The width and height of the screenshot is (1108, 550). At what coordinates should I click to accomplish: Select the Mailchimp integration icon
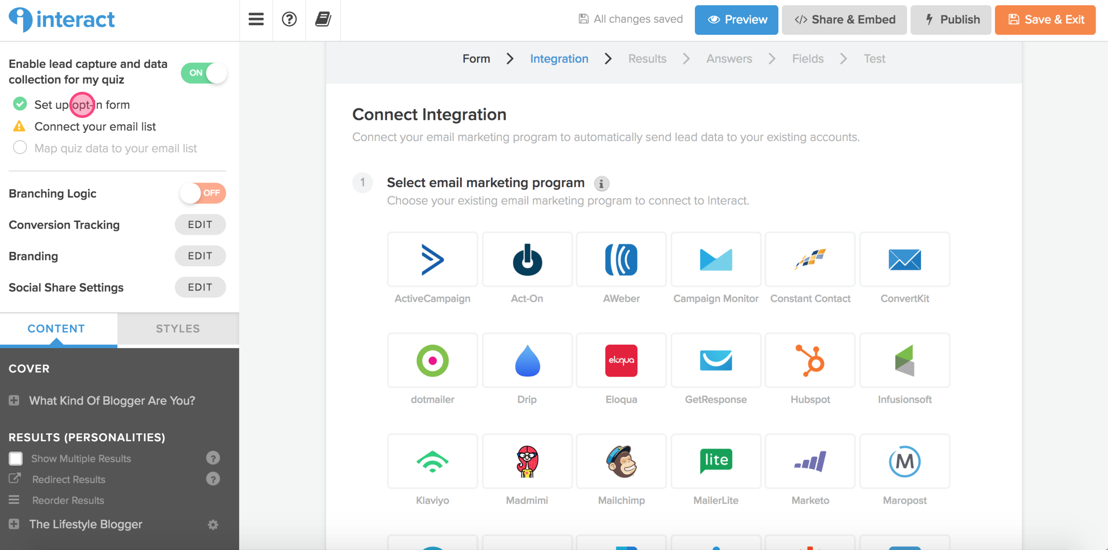(621, 461)
